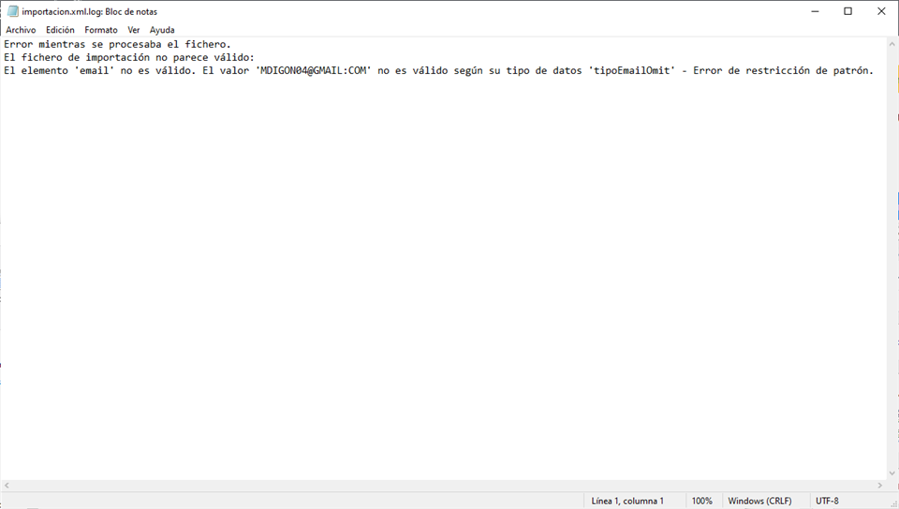899x509 pixels.
Task: Minimize the Bloc de notas window
Action: tap(816, 11)
